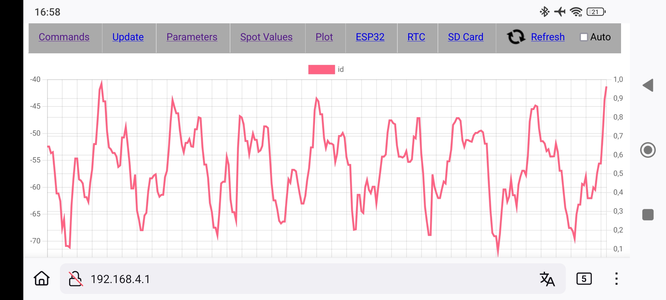666x300 pixels.
Task: Tap the browser home icon
Action: point(42,279)
